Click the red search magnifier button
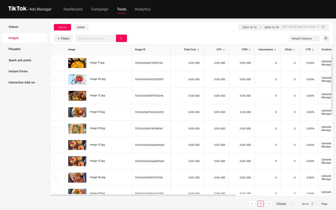This screenshot has height=210, width=336. point(121,38)
